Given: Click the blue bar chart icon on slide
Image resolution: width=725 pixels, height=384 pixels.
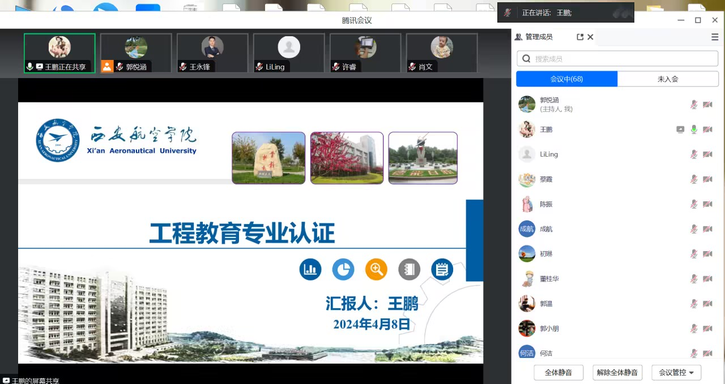Looking at the screenshot, I should point(310,269).
